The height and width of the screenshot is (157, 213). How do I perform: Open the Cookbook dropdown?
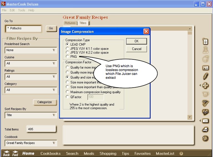(x=31, y=143)
